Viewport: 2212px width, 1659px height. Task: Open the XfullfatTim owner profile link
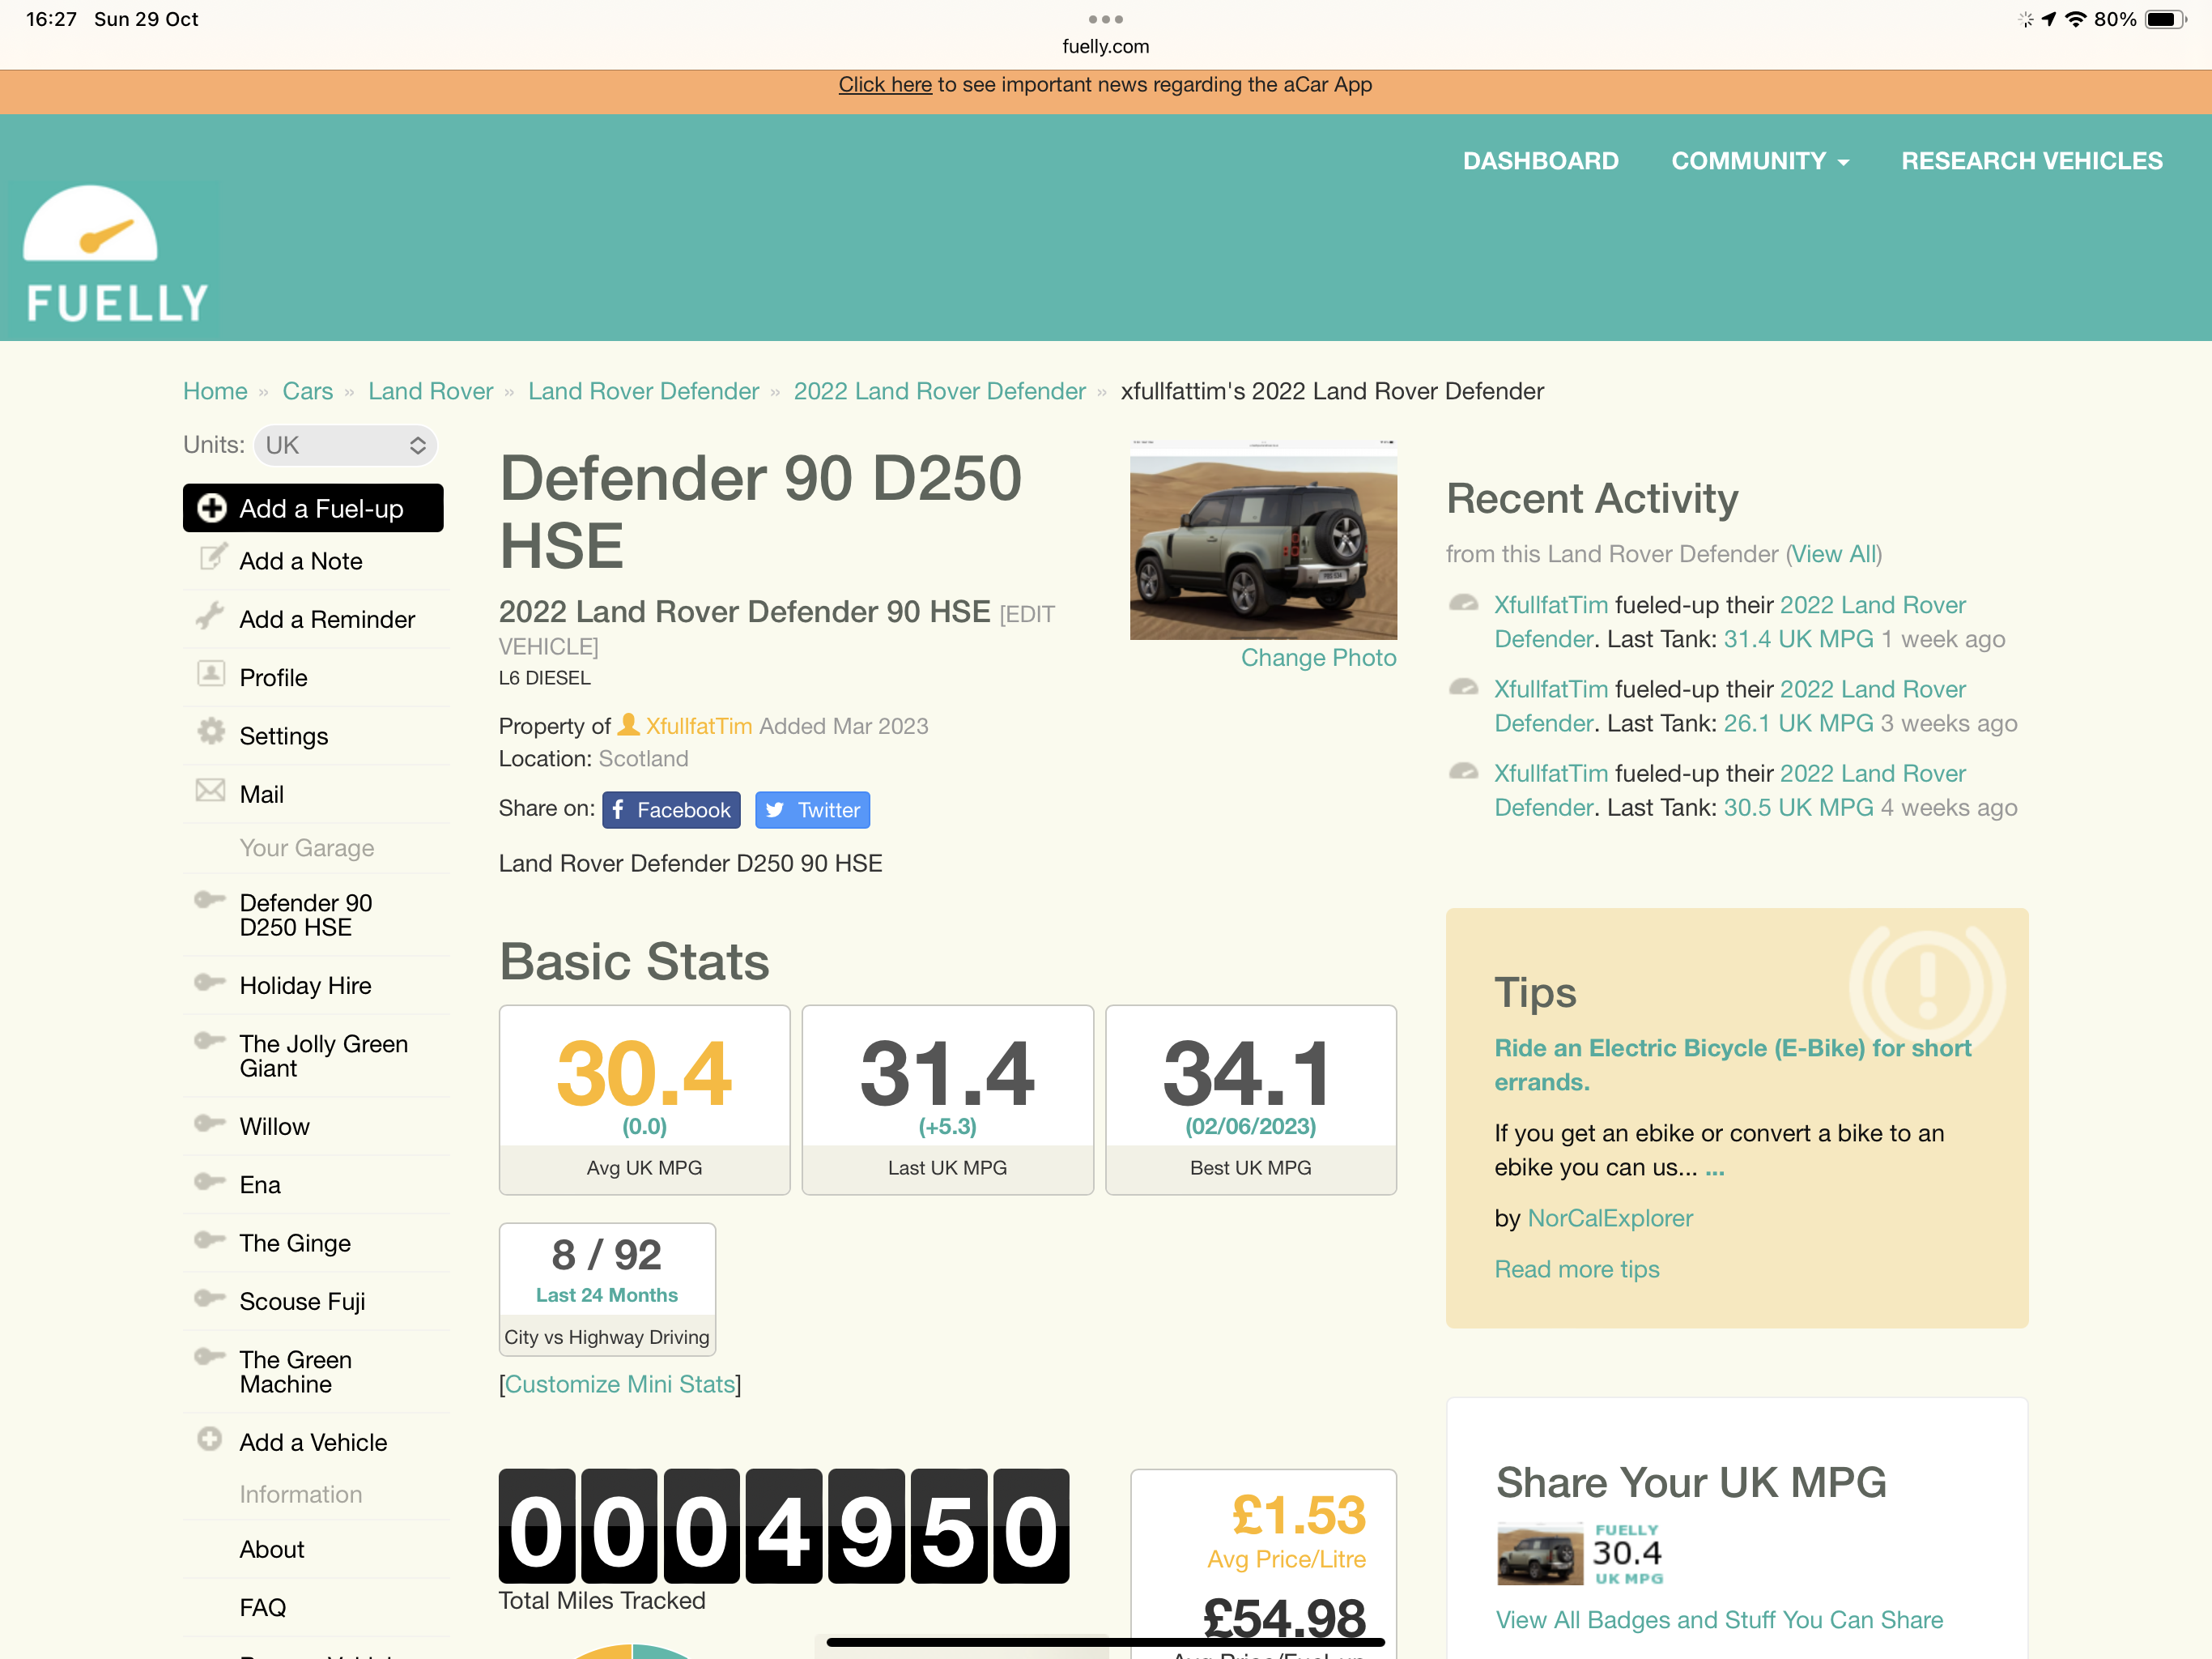click(699, 727)
